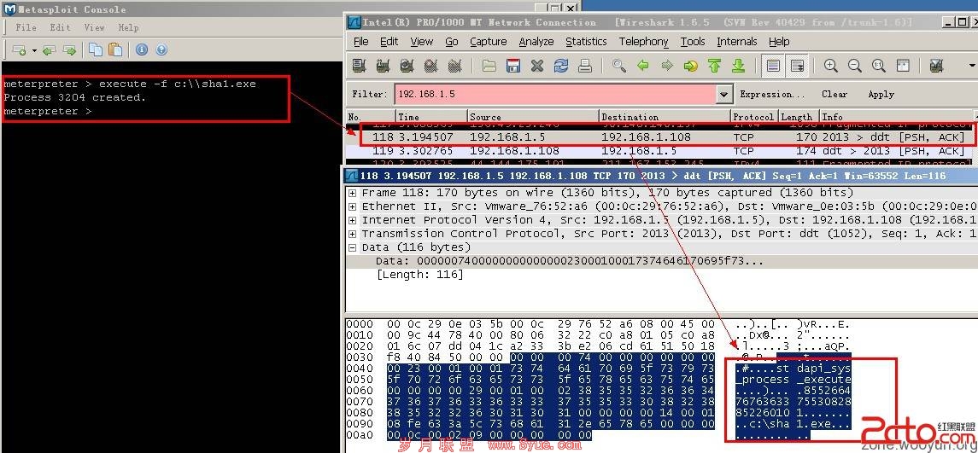
Task: Collapse the Data (116 bytes) node
Action: click(x=353, y=247)
